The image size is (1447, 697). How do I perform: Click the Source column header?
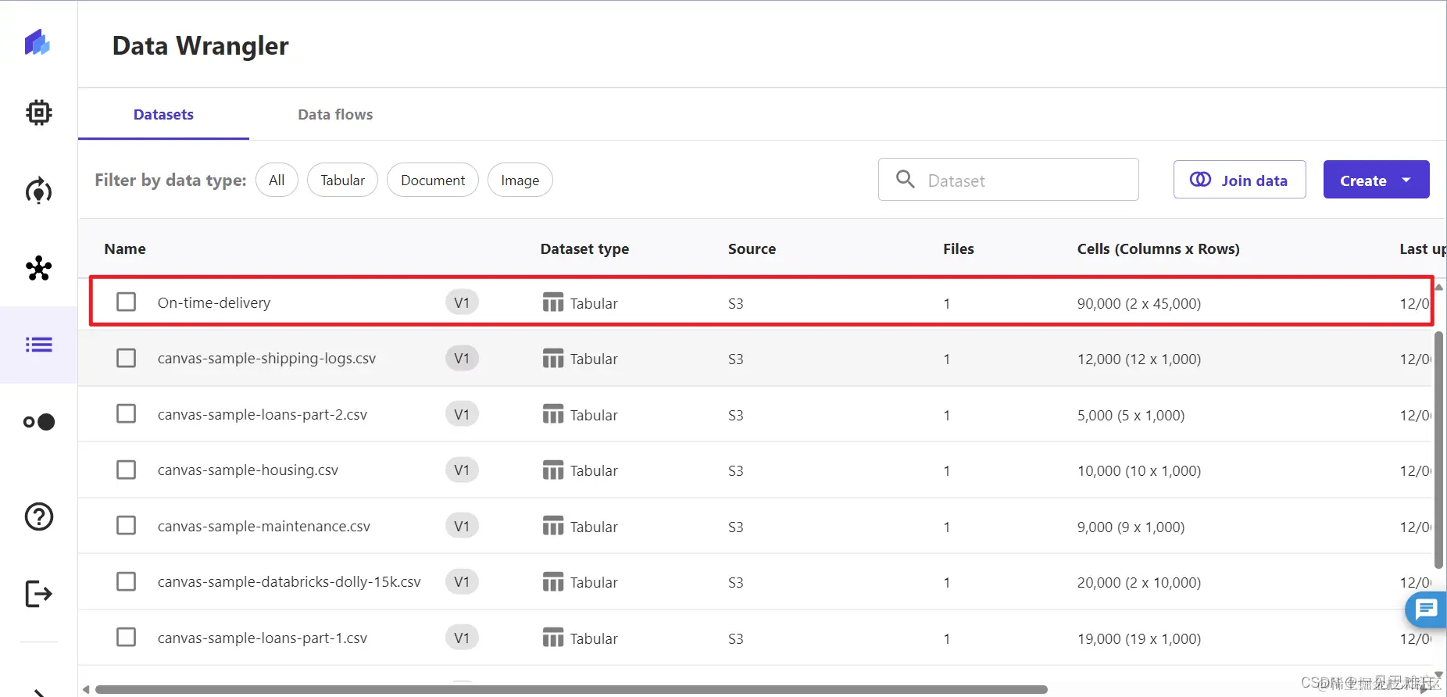click(x=752, y=248)
